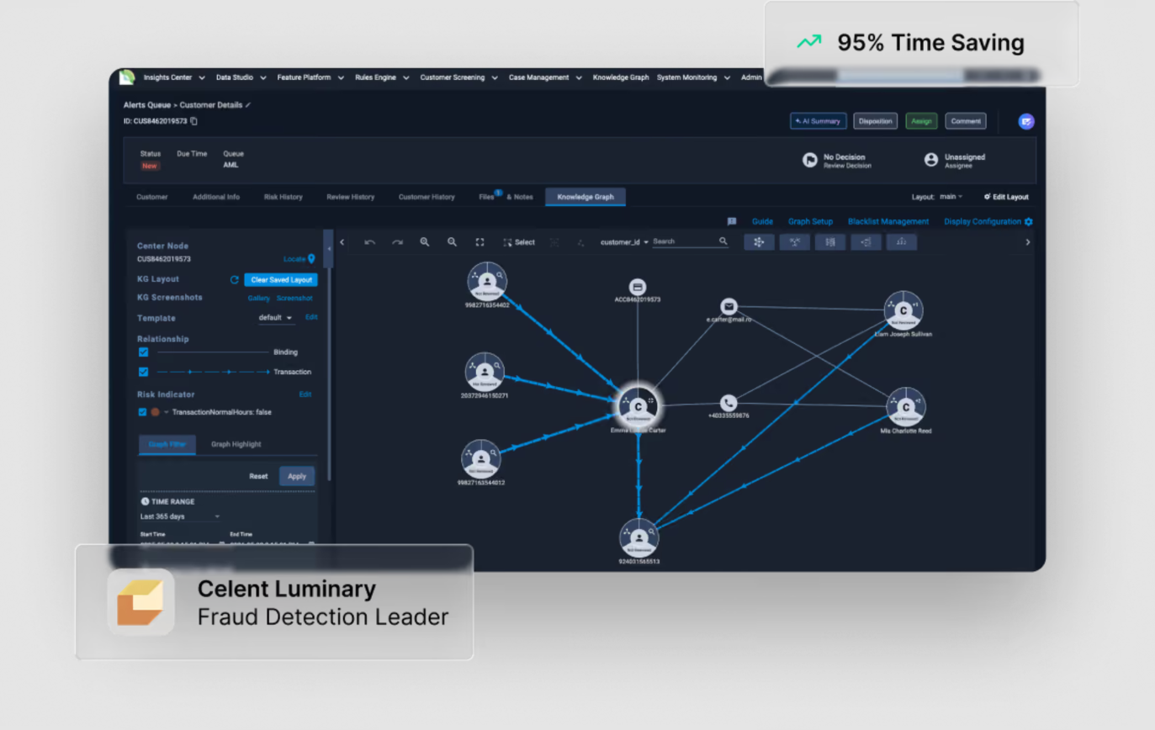This screenshot has height=730, width=1155.
Task: Toggle the TransactionNormalHours risk indicator checkbox
Action: coord(143,412)
